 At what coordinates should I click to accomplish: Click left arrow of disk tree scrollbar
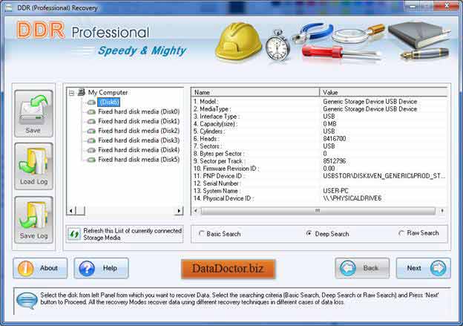pyautogui.click(x=71, y=211)
